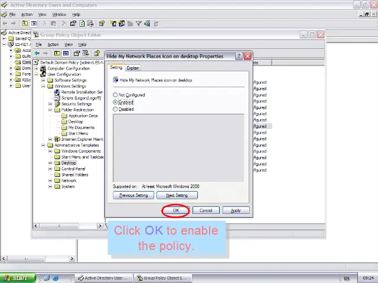Click the Apply button
Viewport: 378px width, 283px height.
(x=236, y=210)
